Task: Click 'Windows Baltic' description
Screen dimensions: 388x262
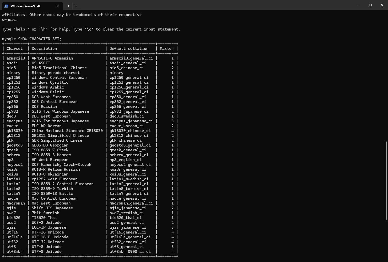Action: tap(48, 92)
